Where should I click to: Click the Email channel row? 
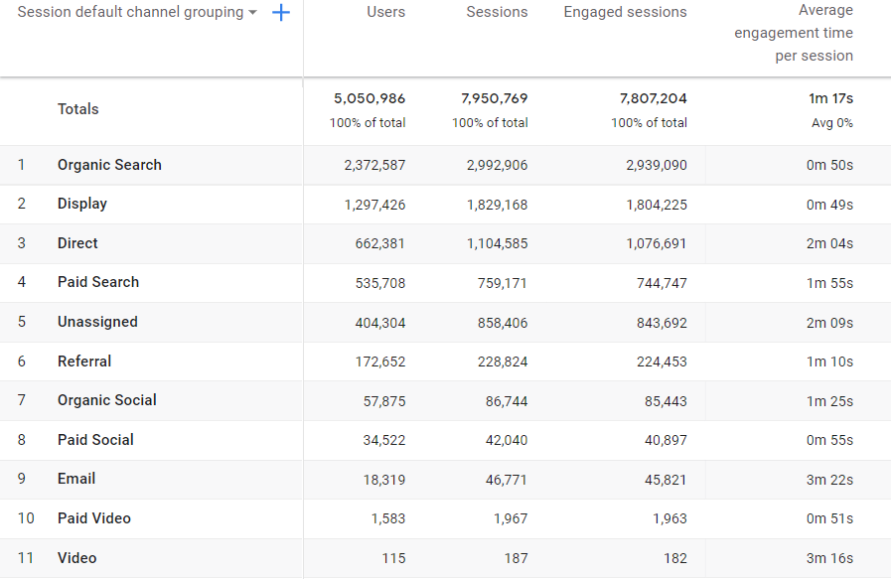(x=76, y=479)
